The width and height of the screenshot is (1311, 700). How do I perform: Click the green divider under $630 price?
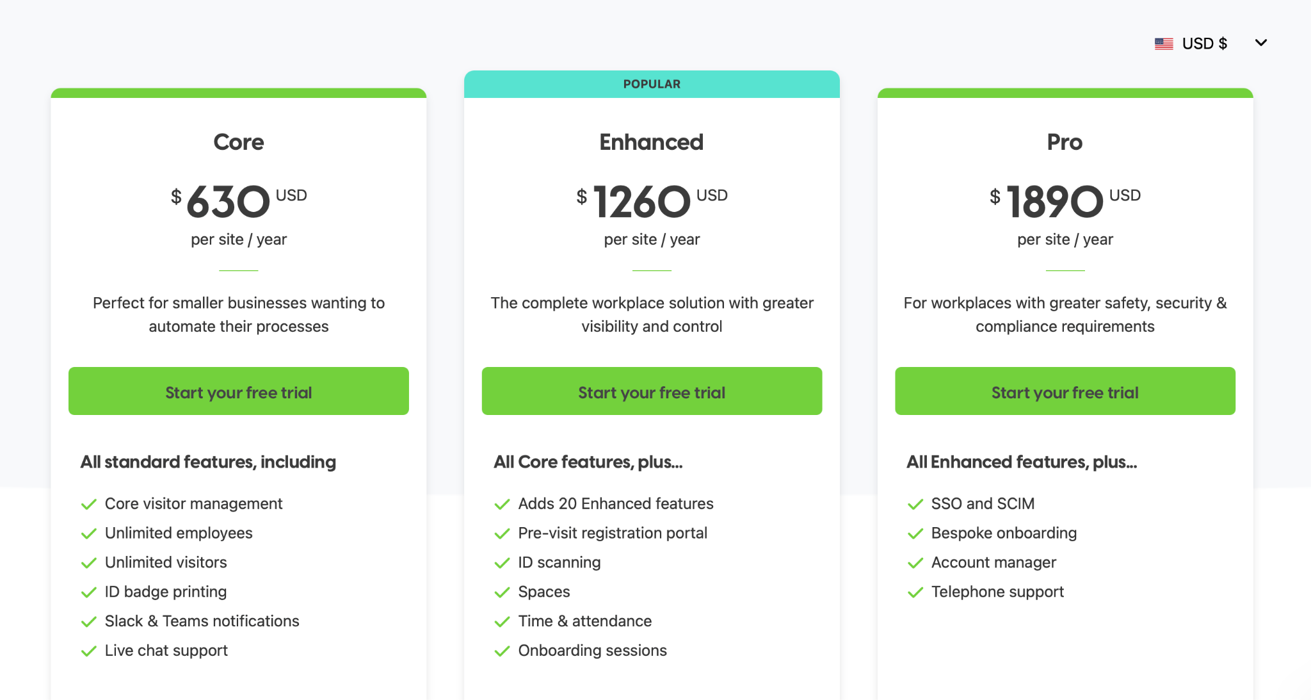pyautogui.click(x=237, y=272)
